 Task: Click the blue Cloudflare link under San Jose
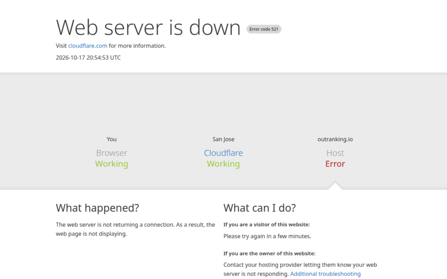pyautogui.click(x=223, y=153)
